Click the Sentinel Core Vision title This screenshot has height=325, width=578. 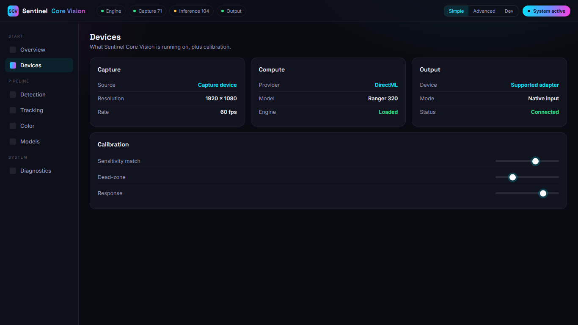[54, 11]
